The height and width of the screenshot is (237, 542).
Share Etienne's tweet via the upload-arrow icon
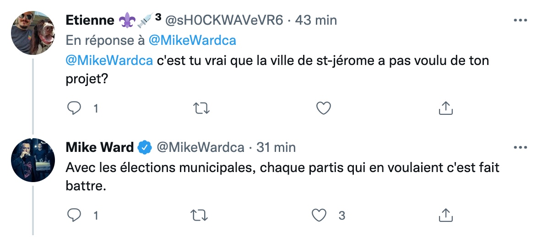[x=445, y=108]
